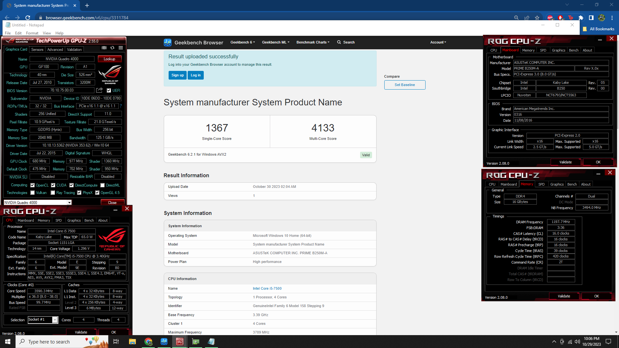Expand Geekbench ML nav dropdown
Image resolution: width=619 pixels, height=348 pixels.
point(276,42)
